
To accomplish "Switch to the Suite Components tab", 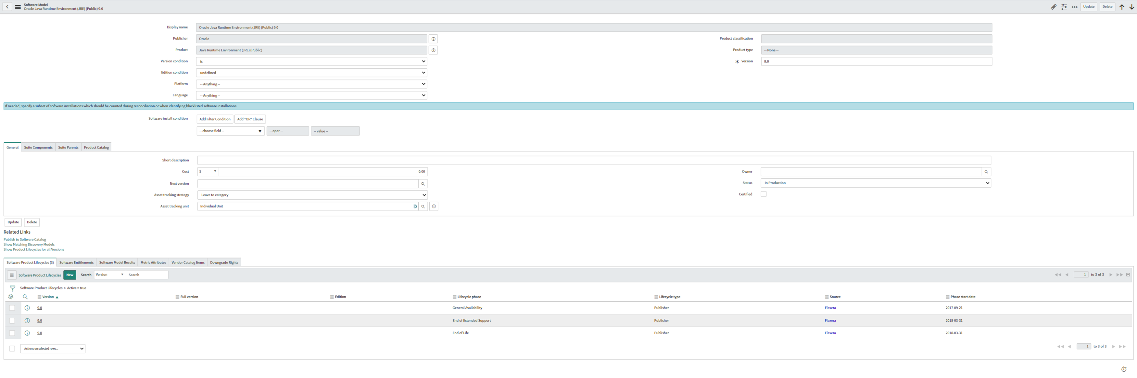I will 38,148.
